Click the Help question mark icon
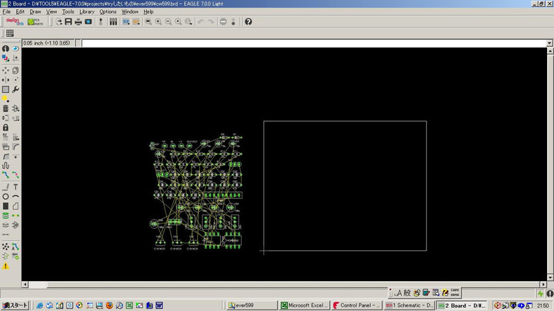 (x=248, y=22)
